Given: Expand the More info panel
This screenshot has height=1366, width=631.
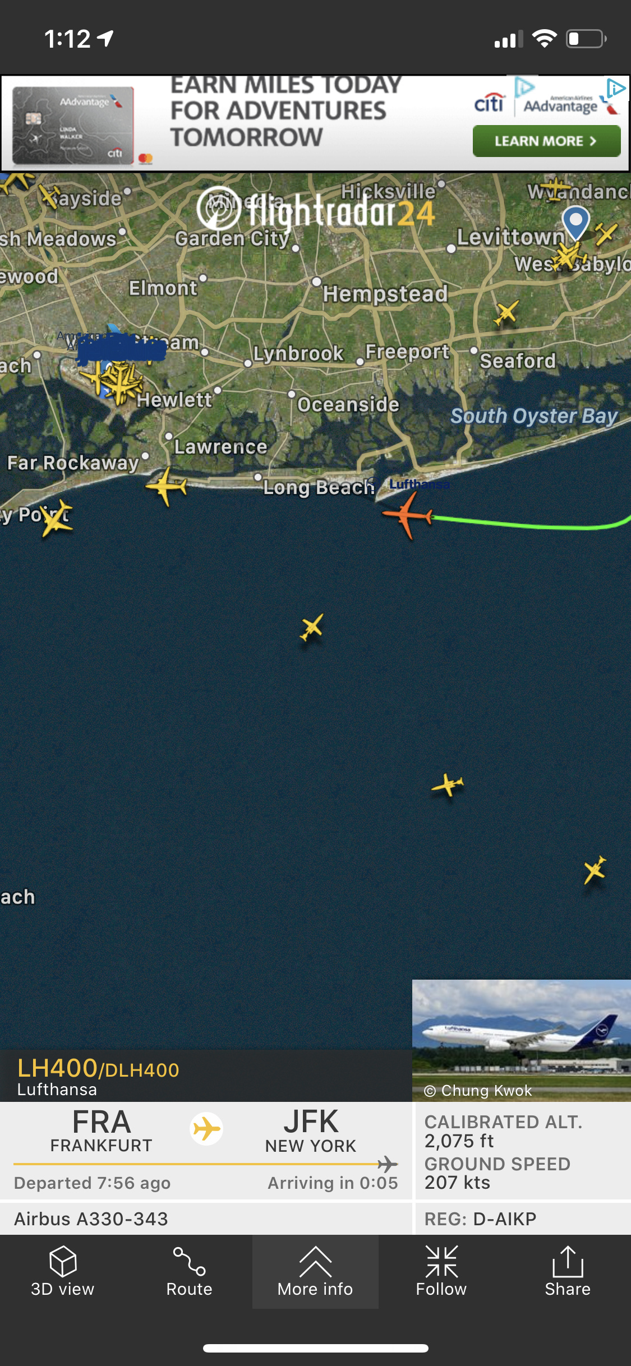Looking at the screenshot, I should pyautogui.click(x=315, y=1271).
